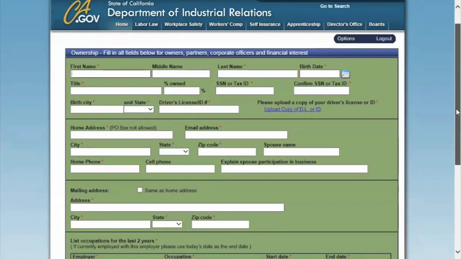
Task: Click the home address Zip code field
Action: [227, 151]
